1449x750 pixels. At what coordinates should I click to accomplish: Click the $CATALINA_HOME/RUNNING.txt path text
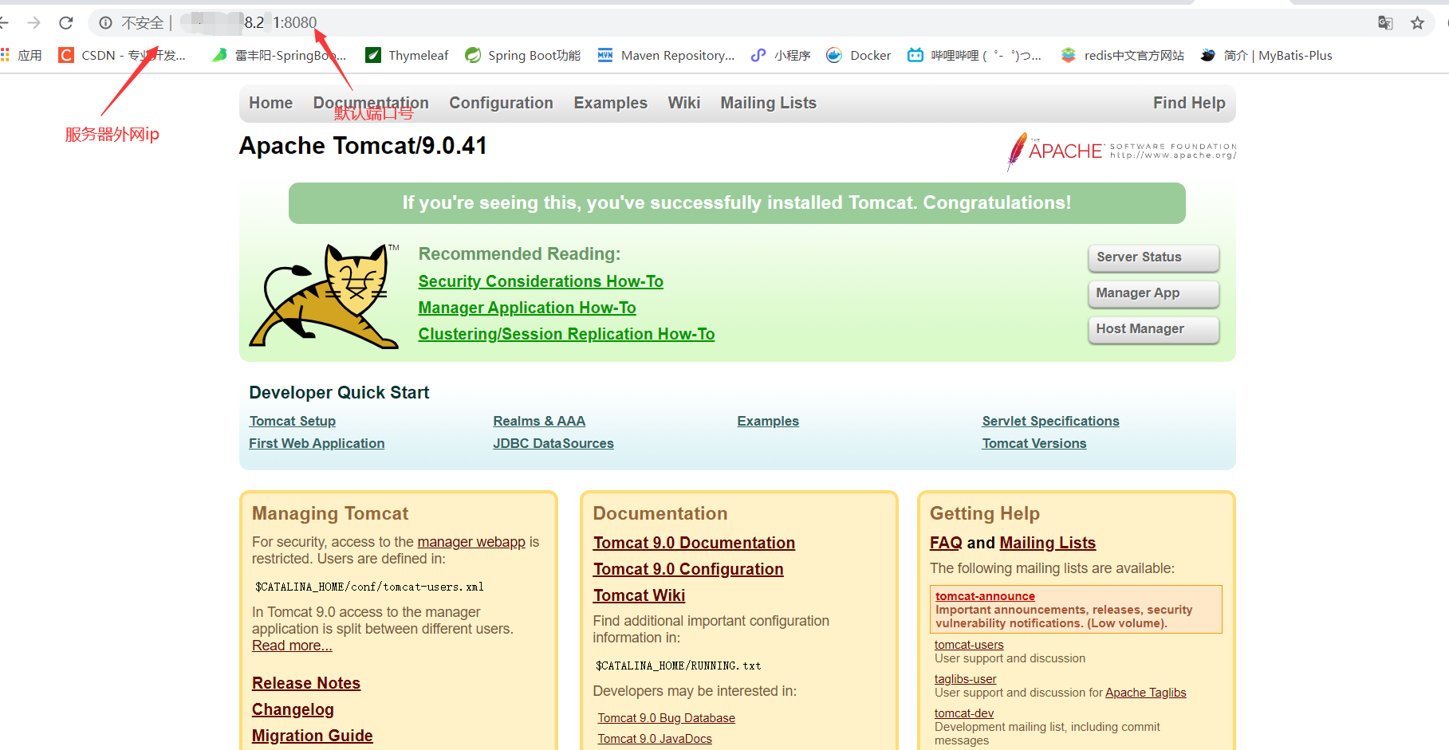pos(679,666)
